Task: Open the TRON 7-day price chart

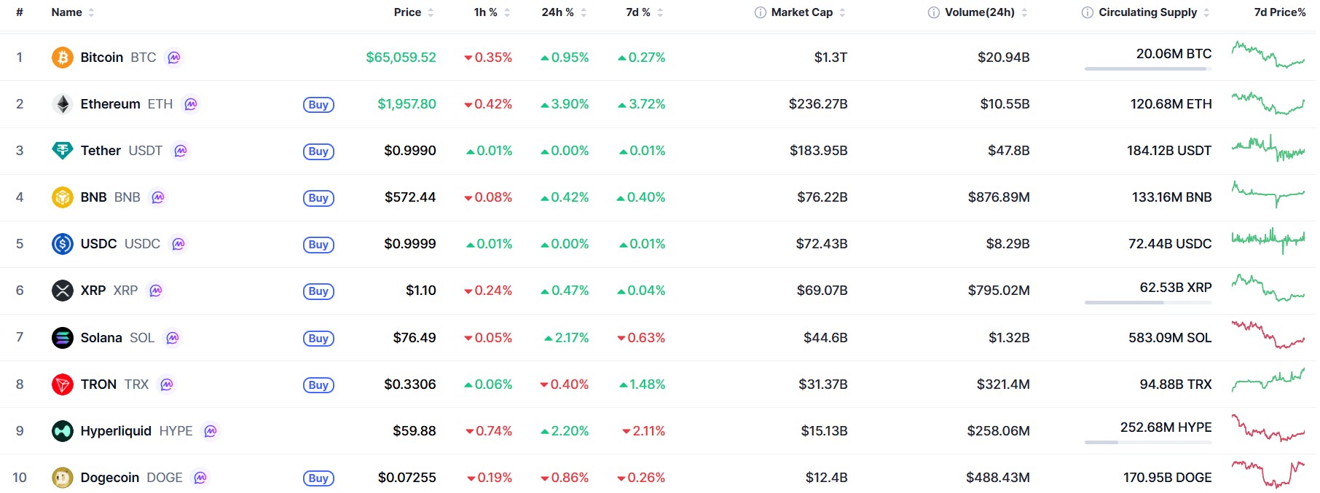Action: (1268, 380)
